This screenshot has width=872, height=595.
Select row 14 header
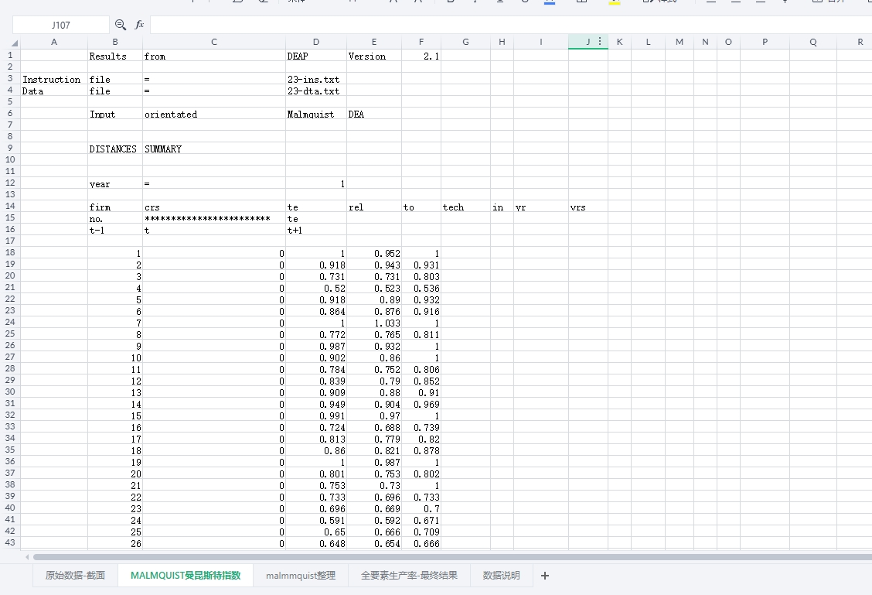tap(10, 206)
